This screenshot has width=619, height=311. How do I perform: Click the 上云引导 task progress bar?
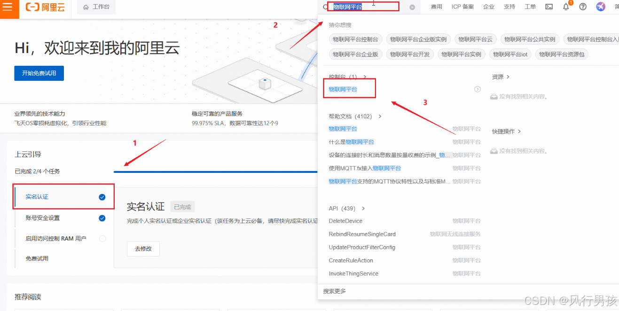coord(216,172)
